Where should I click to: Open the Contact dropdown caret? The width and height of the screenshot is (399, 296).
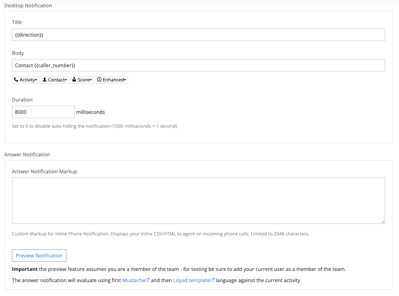[x=66, y=80]
